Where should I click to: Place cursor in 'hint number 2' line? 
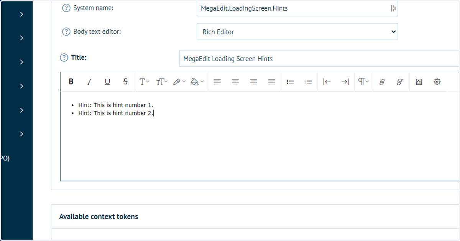(116, 113)
